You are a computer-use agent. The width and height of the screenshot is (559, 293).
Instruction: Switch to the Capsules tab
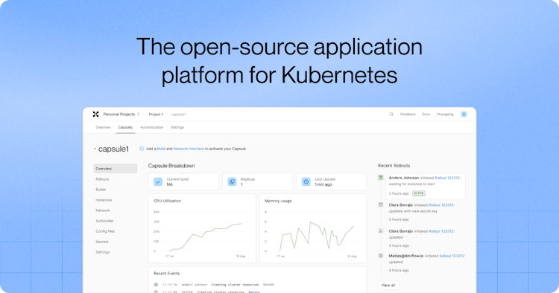(125, 127)
